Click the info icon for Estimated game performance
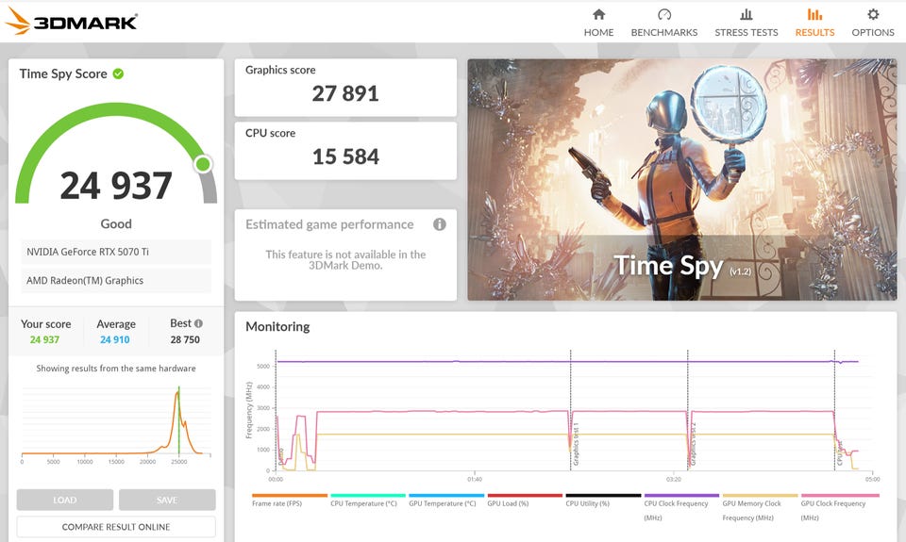Screen dimensions: 906x542 [x=439, y=224]
